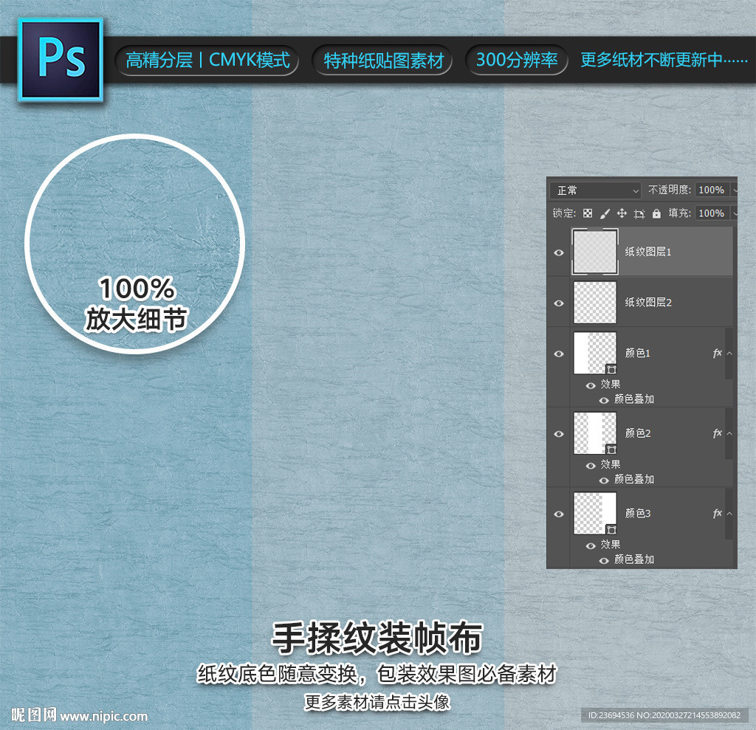Image resolution: width=756 pixels, height=730 pixels.
Task: Toggle visibility of 颜色1 layer
Action: click(x=559, y=354)
